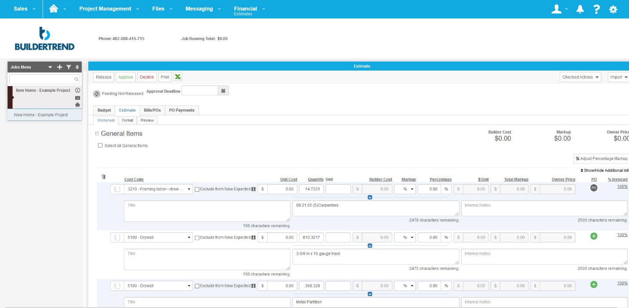
Task: Open Sales dropdown in top bar
Action: pos(25,9)
